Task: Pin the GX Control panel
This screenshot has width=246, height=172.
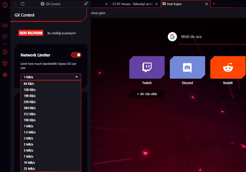Action: click(86, 4)
